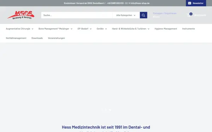Image resolution: width=212 pixels, height=132 pixels.
Task: Open the shopping cart icon with 0 badge
Action: coord(189,15)
